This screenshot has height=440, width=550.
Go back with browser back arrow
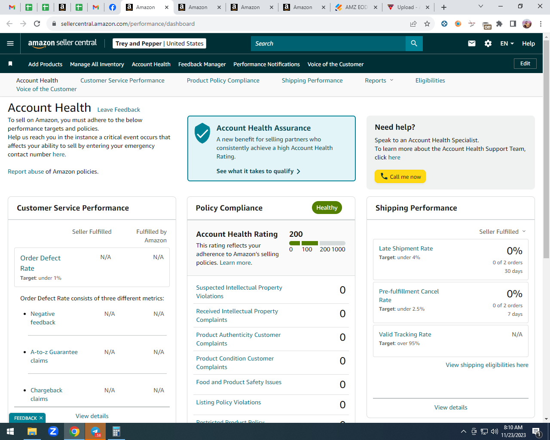click(x=9, y=24)
